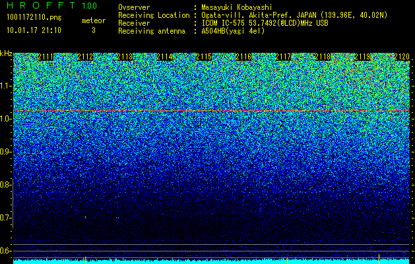
Task: Click the 0.9 frequency axis label
Action: [5, 152]
